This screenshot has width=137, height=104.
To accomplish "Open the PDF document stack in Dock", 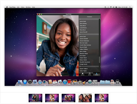I will click(112, 82).
